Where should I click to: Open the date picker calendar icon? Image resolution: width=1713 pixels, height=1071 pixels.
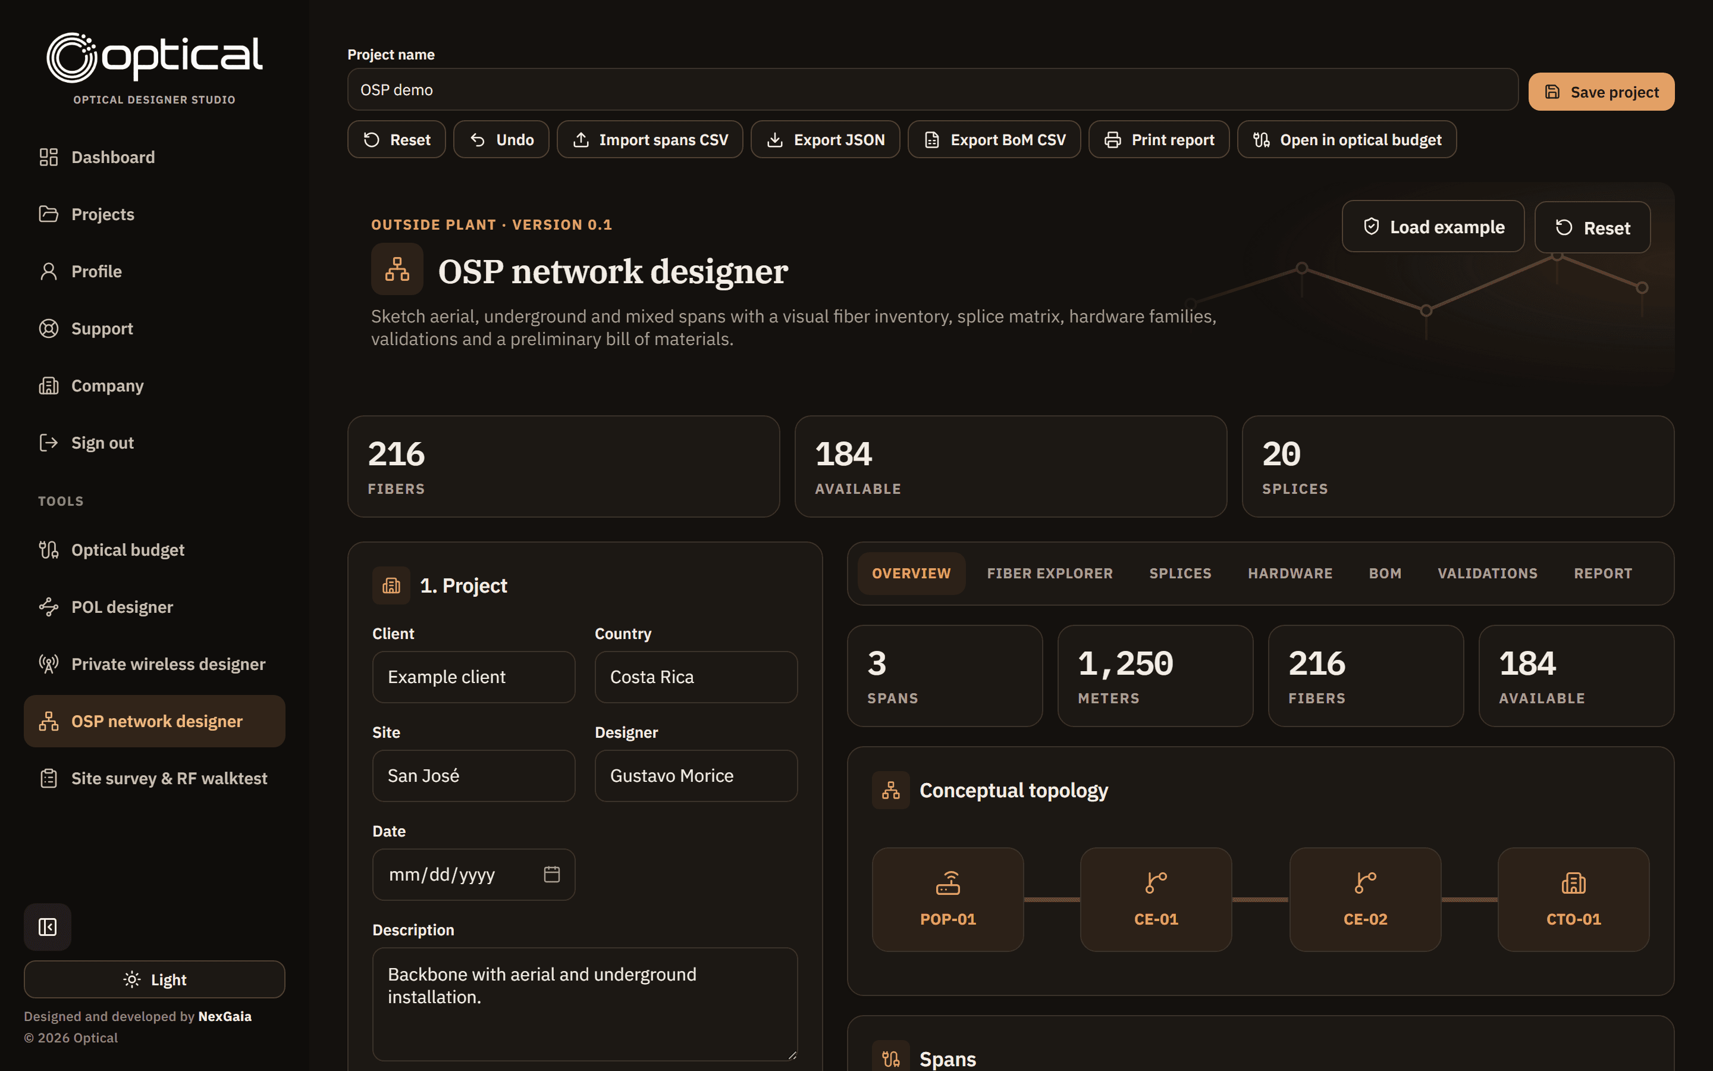(551, 874)
